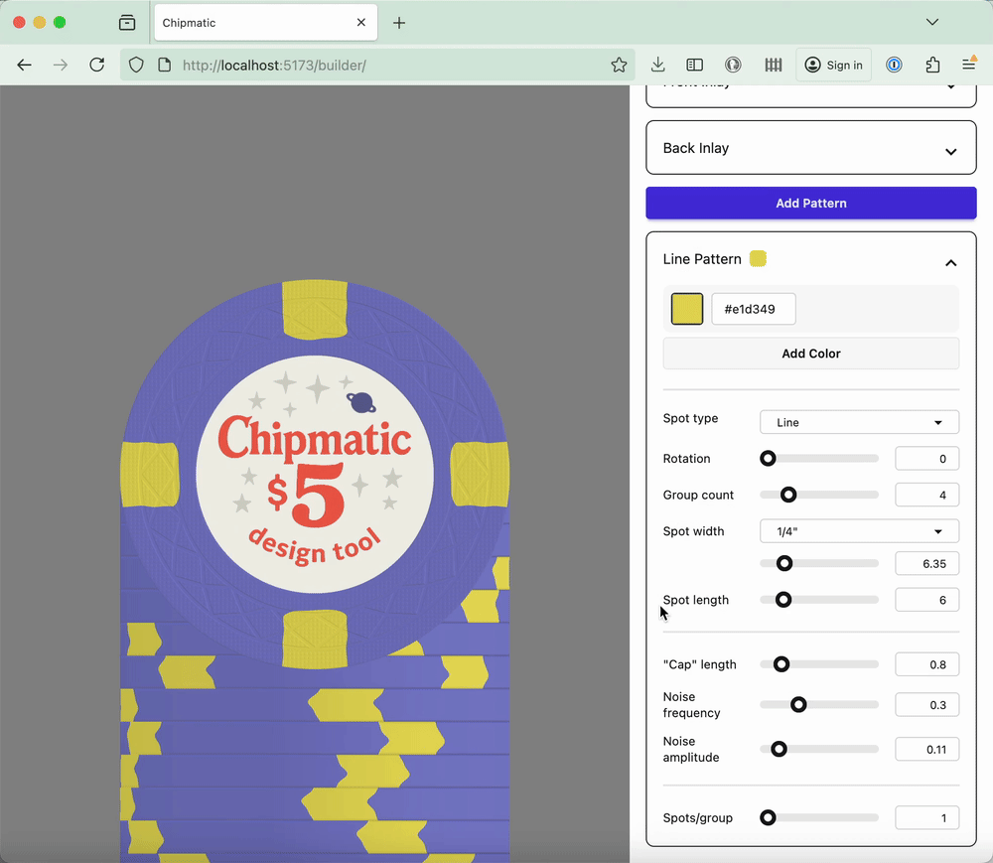
Task: Open the yellow color picker swatch
Action: pyautogui.click(x=687, y=309)
